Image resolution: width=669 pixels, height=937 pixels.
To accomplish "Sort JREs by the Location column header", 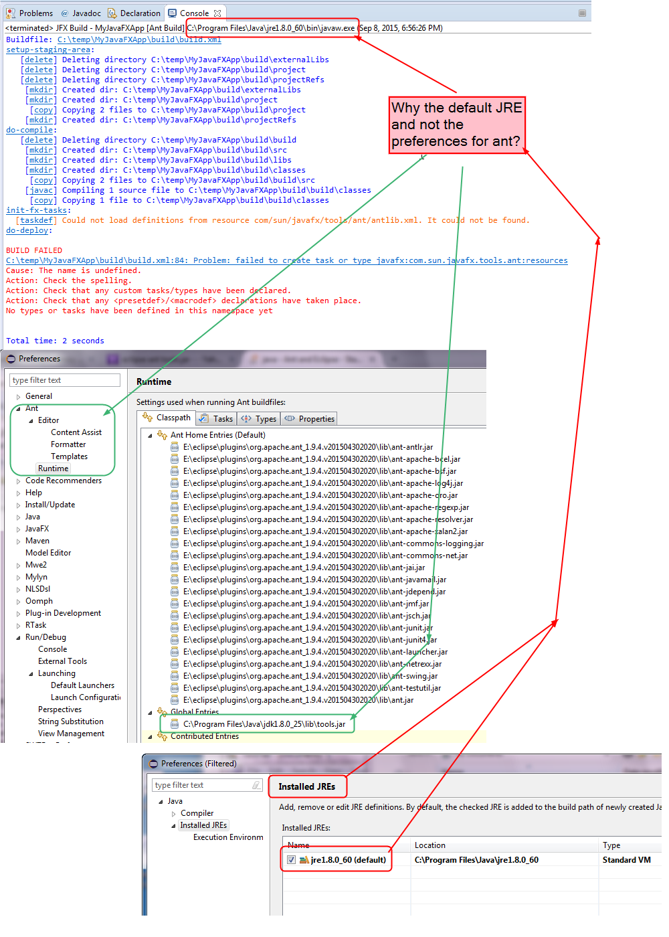I will click(x=506, y=845).
